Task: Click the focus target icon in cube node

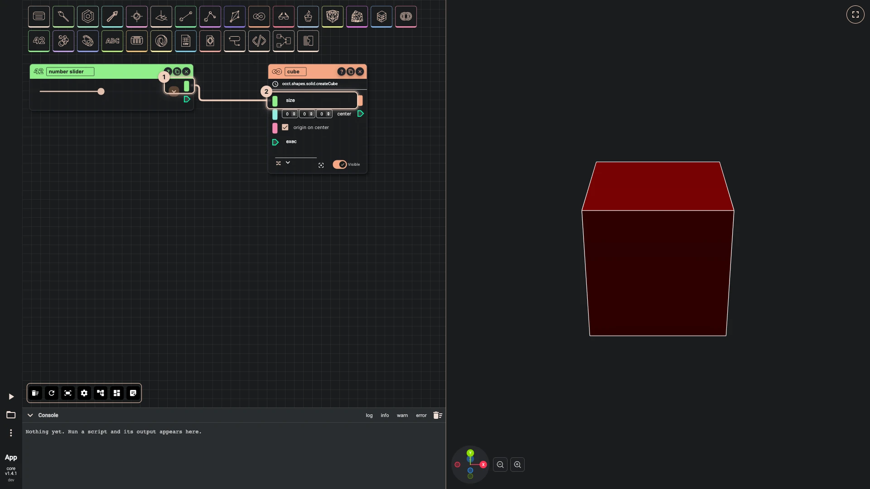Action: [x=321, y=165]
